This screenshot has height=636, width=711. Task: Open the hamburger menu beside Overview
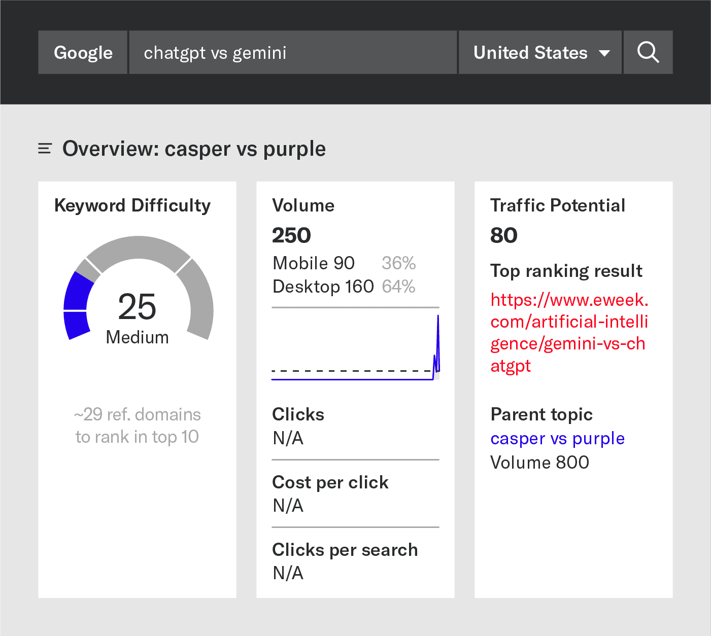(45, 149)
